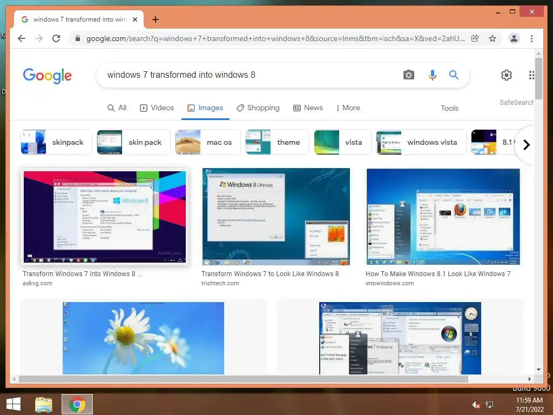
Task: Open the Chrome profile avatar icon
Action: 514,38
